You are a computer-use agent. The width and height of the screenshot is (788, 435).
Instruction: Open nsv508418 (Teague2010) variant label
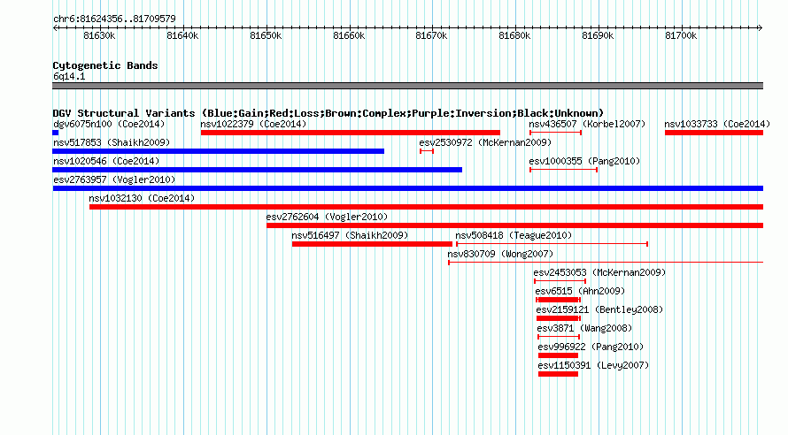514,235
